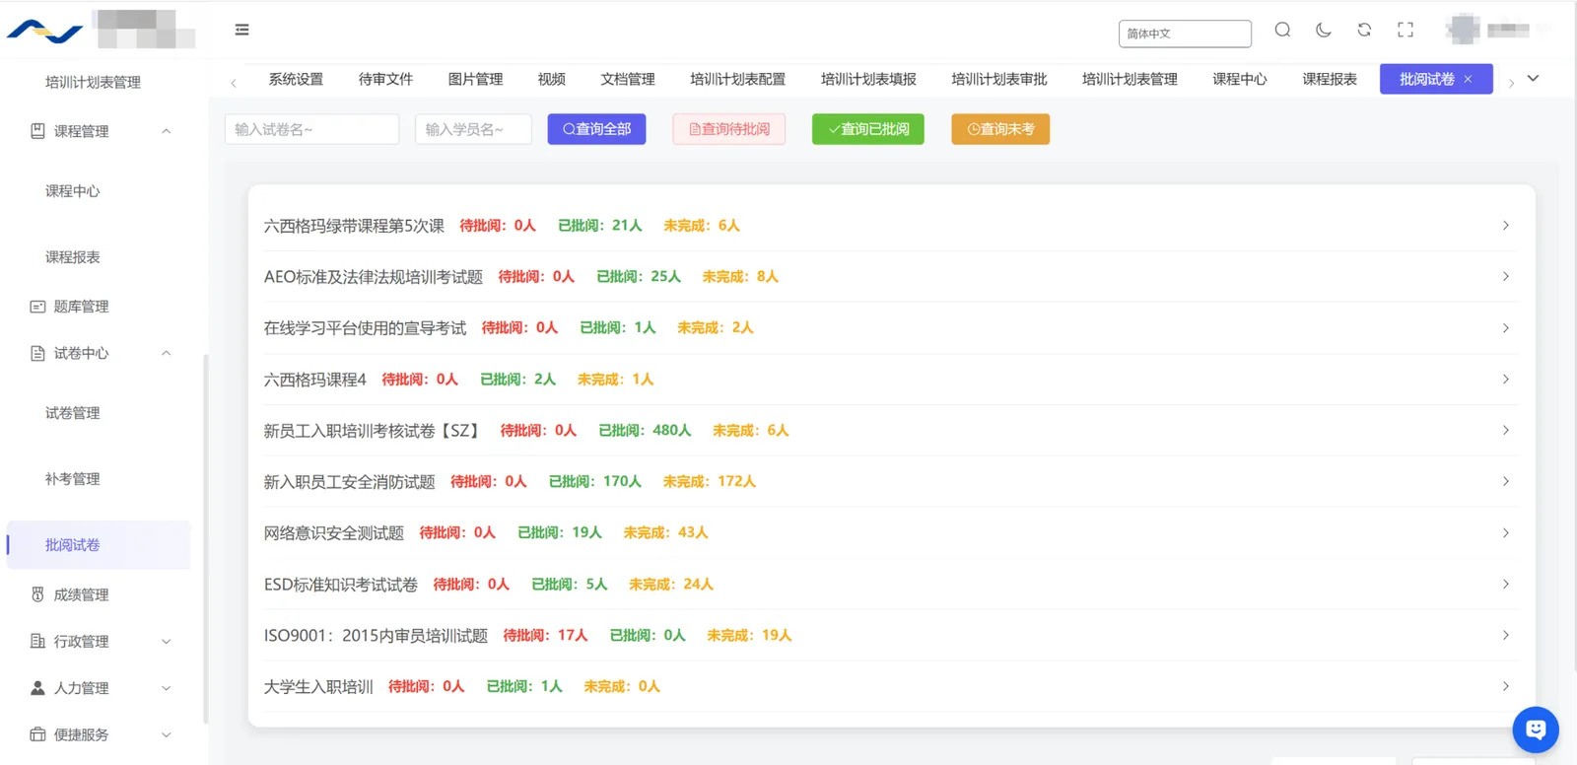Click the 行政管理 building icon in sidebar
Screen dimensions: 1577x765
point(37,641)
